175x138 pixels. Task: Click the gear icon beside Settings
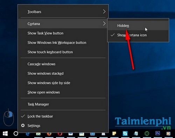(x=23, y=125)
